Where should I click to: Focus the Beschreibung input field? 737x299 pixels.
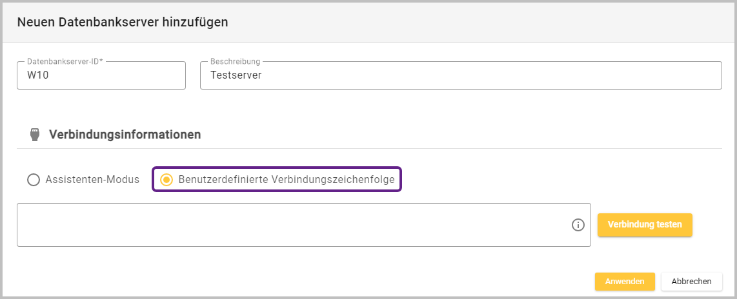(x=461, y=75)
